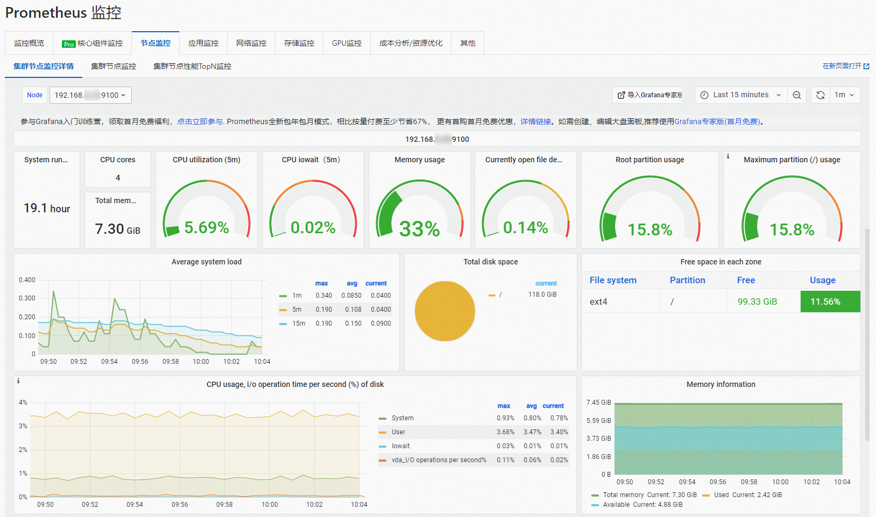Sort load legend by max column
This screenshot has height=517, width=876.
(x=321, y=283)
